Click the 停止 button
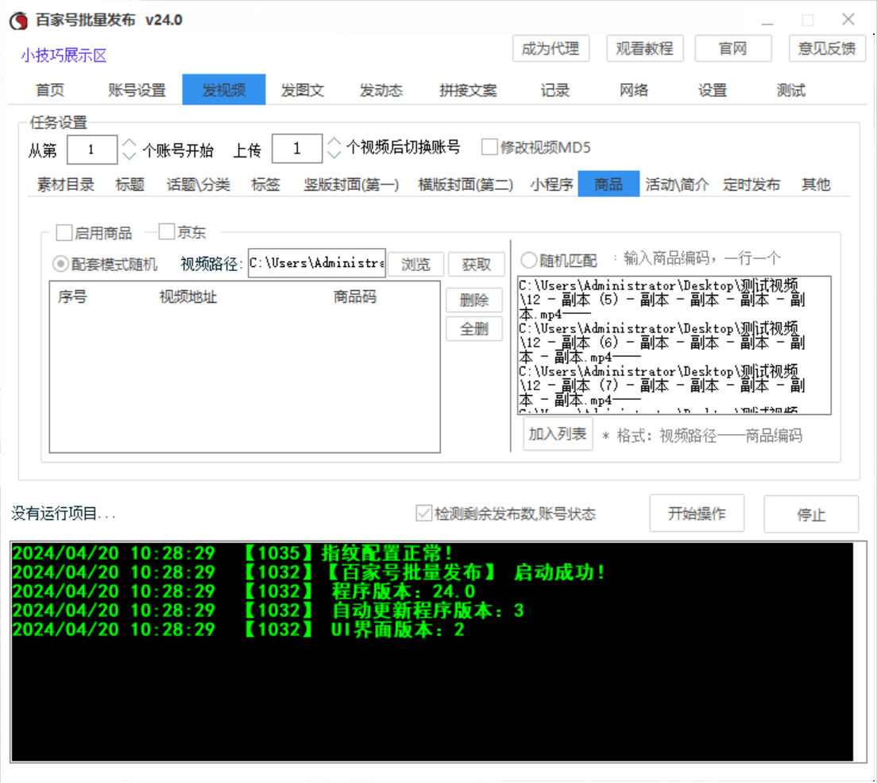This screenshot has width=877, height=783. click(811, 514)
